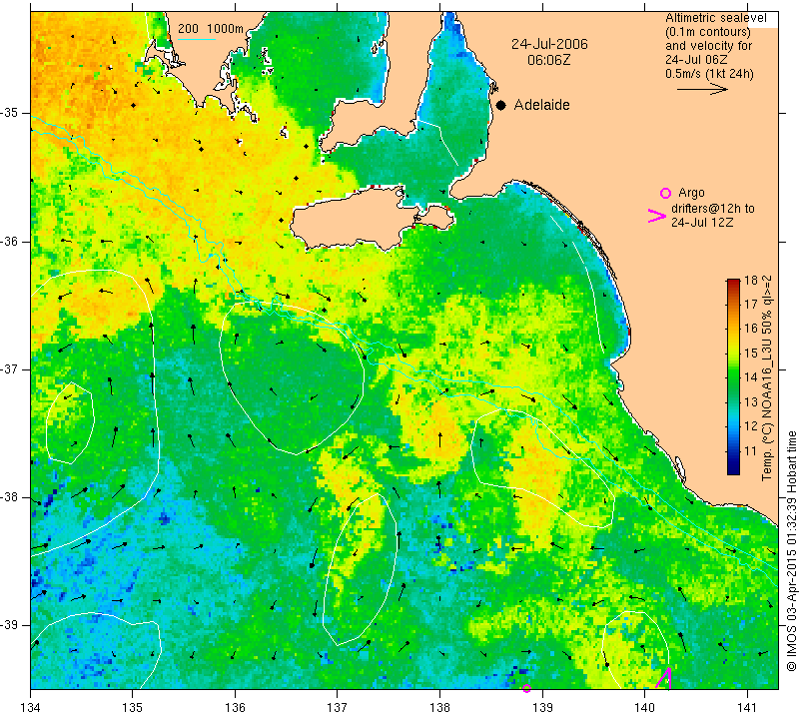Click the 140 longitude axis label
Screen dimensions: 799x719
(644, 708)
